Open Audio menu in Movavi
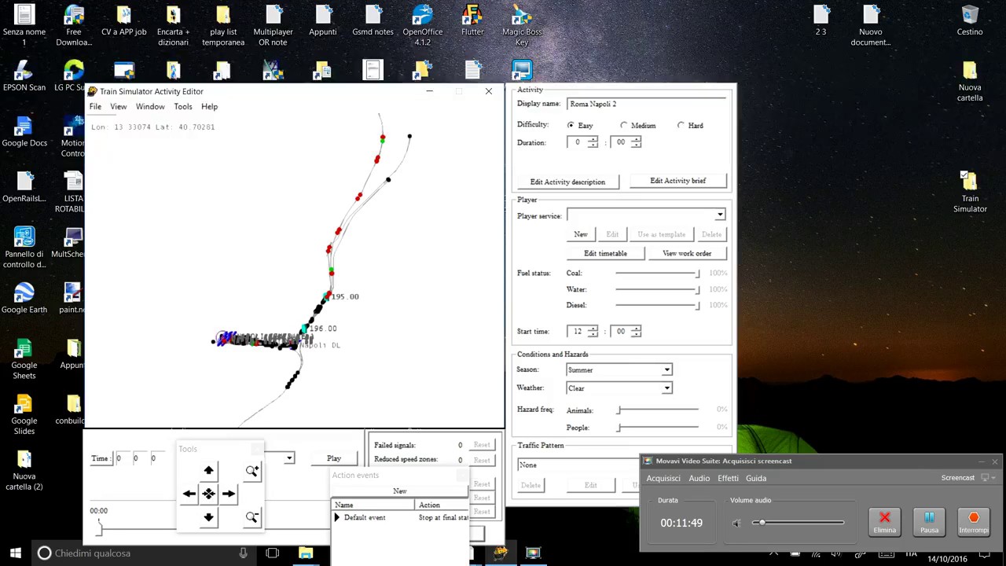The width and height of the screenshot is (1006, 566). pos(699,478)
